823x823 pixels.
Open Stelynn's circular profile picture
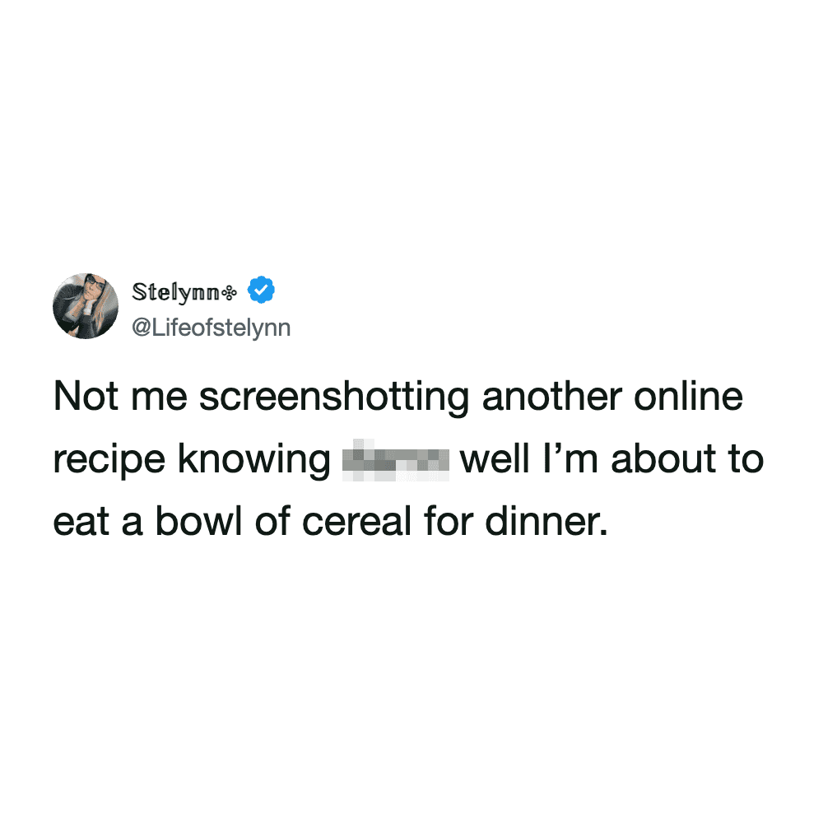(x=86, y=306)
